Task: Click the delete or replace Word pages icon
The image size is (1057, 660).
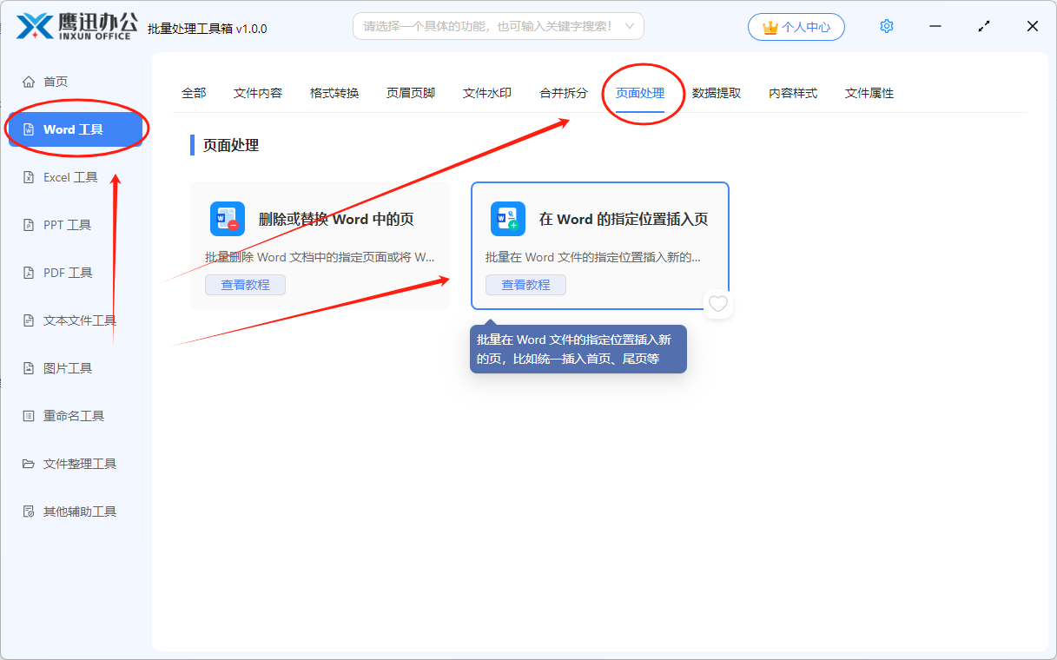Action: coord(228,219)
